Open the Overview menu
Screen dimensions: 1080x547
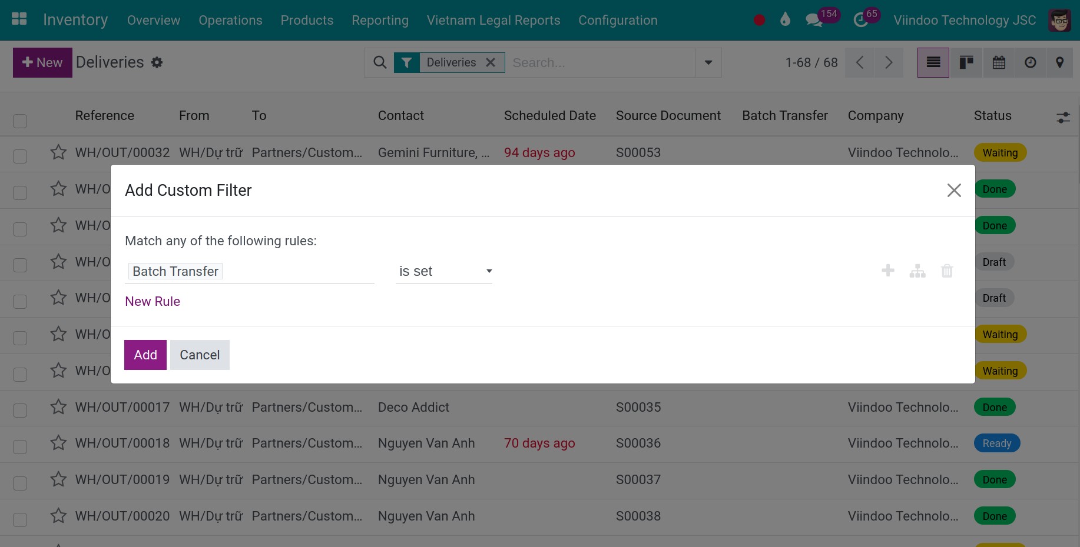click(154, 20)
